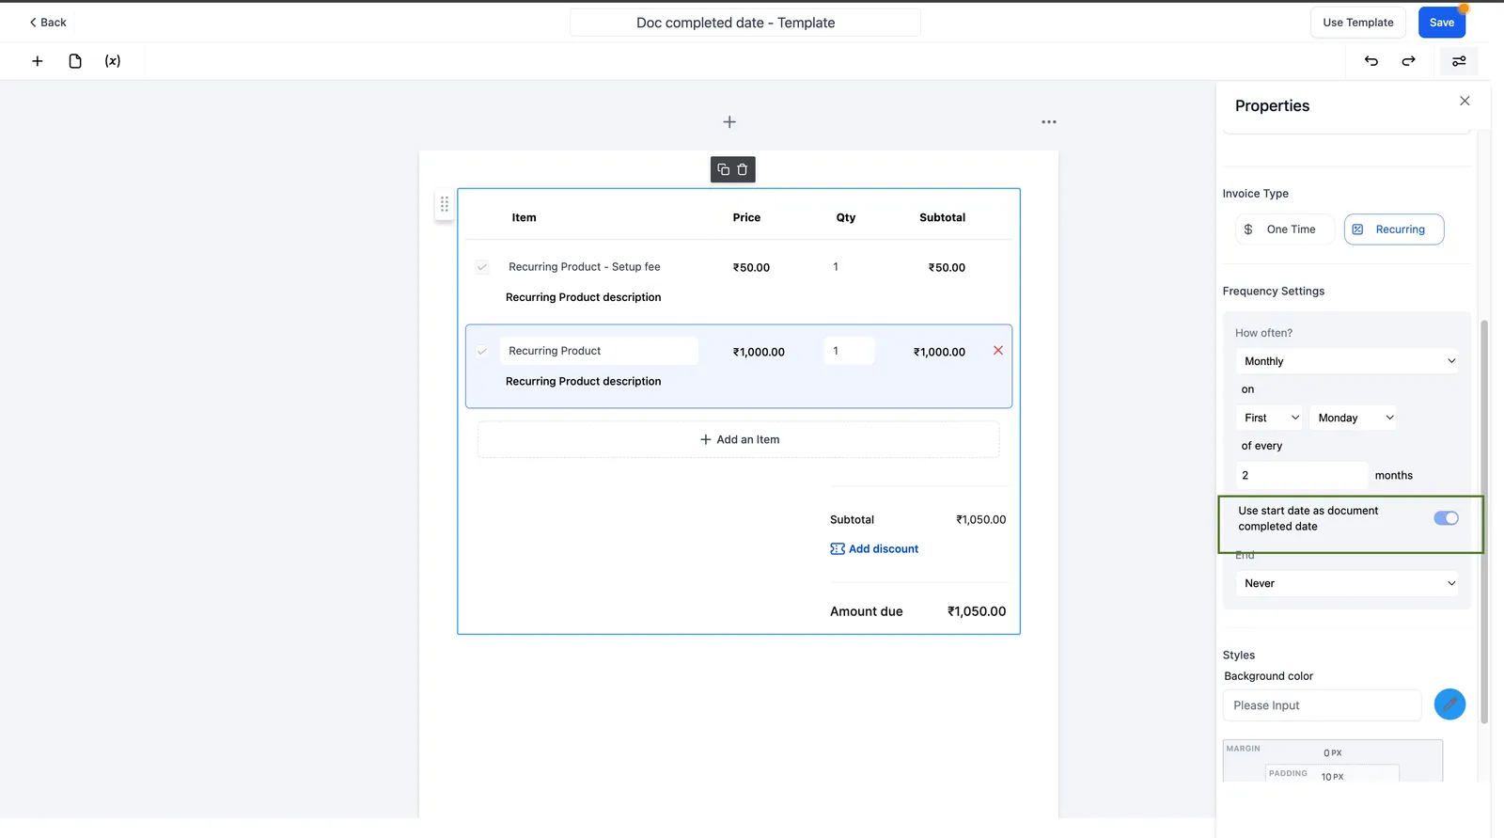Image resolution: width=1504 pixels, height=838 pixels.
Task: Go back using the Back arrow
Action: pyautogui.click(x=47, y=23)
